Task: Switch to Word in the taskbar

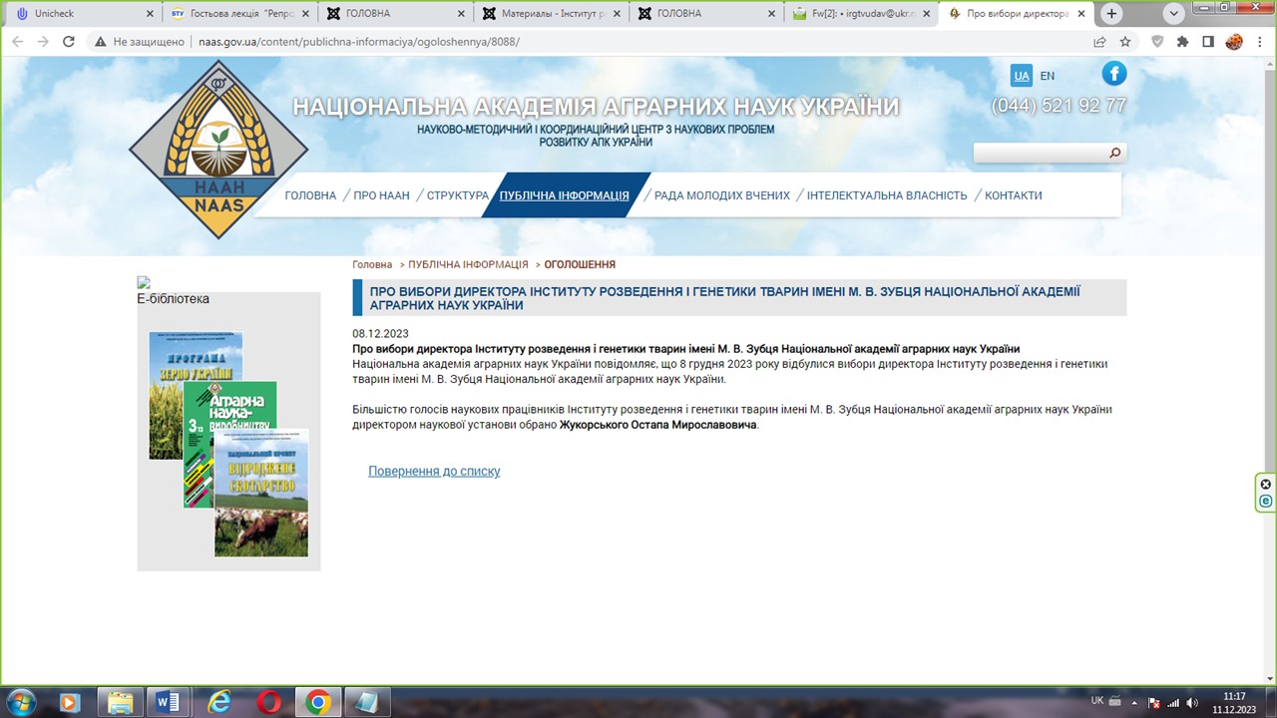Action: (169, 702)
